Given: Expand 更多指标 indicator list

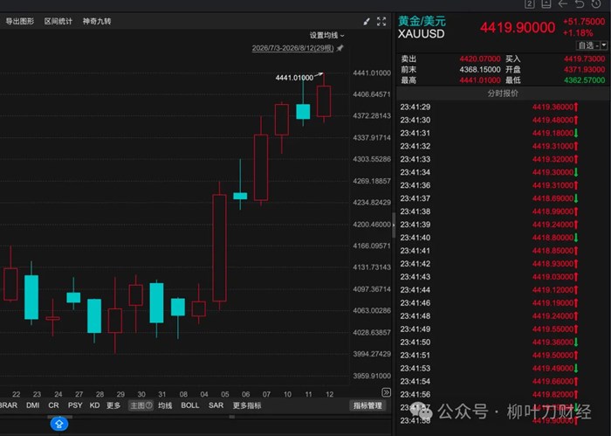Looking at the screenshot, I should (x=247, y=405).
